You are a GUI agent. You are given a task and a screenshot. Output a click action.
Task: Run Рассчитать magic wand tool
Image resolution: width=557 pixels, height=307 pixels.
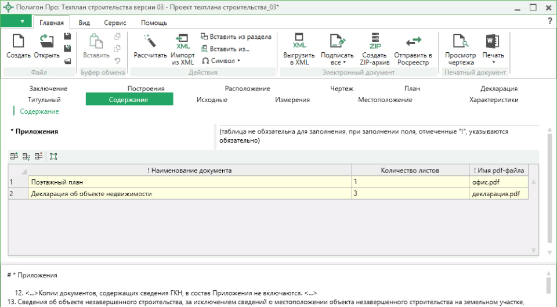150,42
